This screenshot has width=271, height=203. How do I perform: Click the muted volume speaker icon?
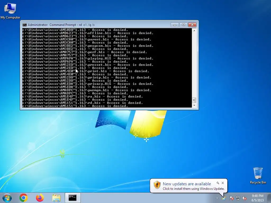(244, 198)
